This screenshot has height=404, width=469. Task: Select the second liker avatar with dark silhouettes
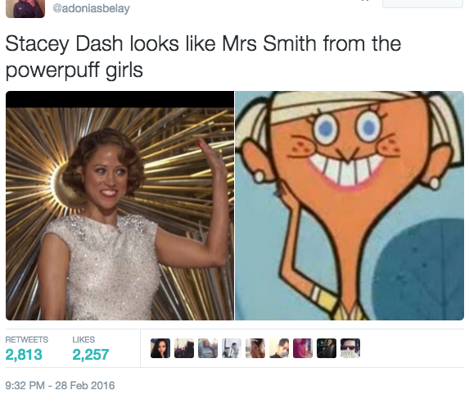[x=184, y=348]
